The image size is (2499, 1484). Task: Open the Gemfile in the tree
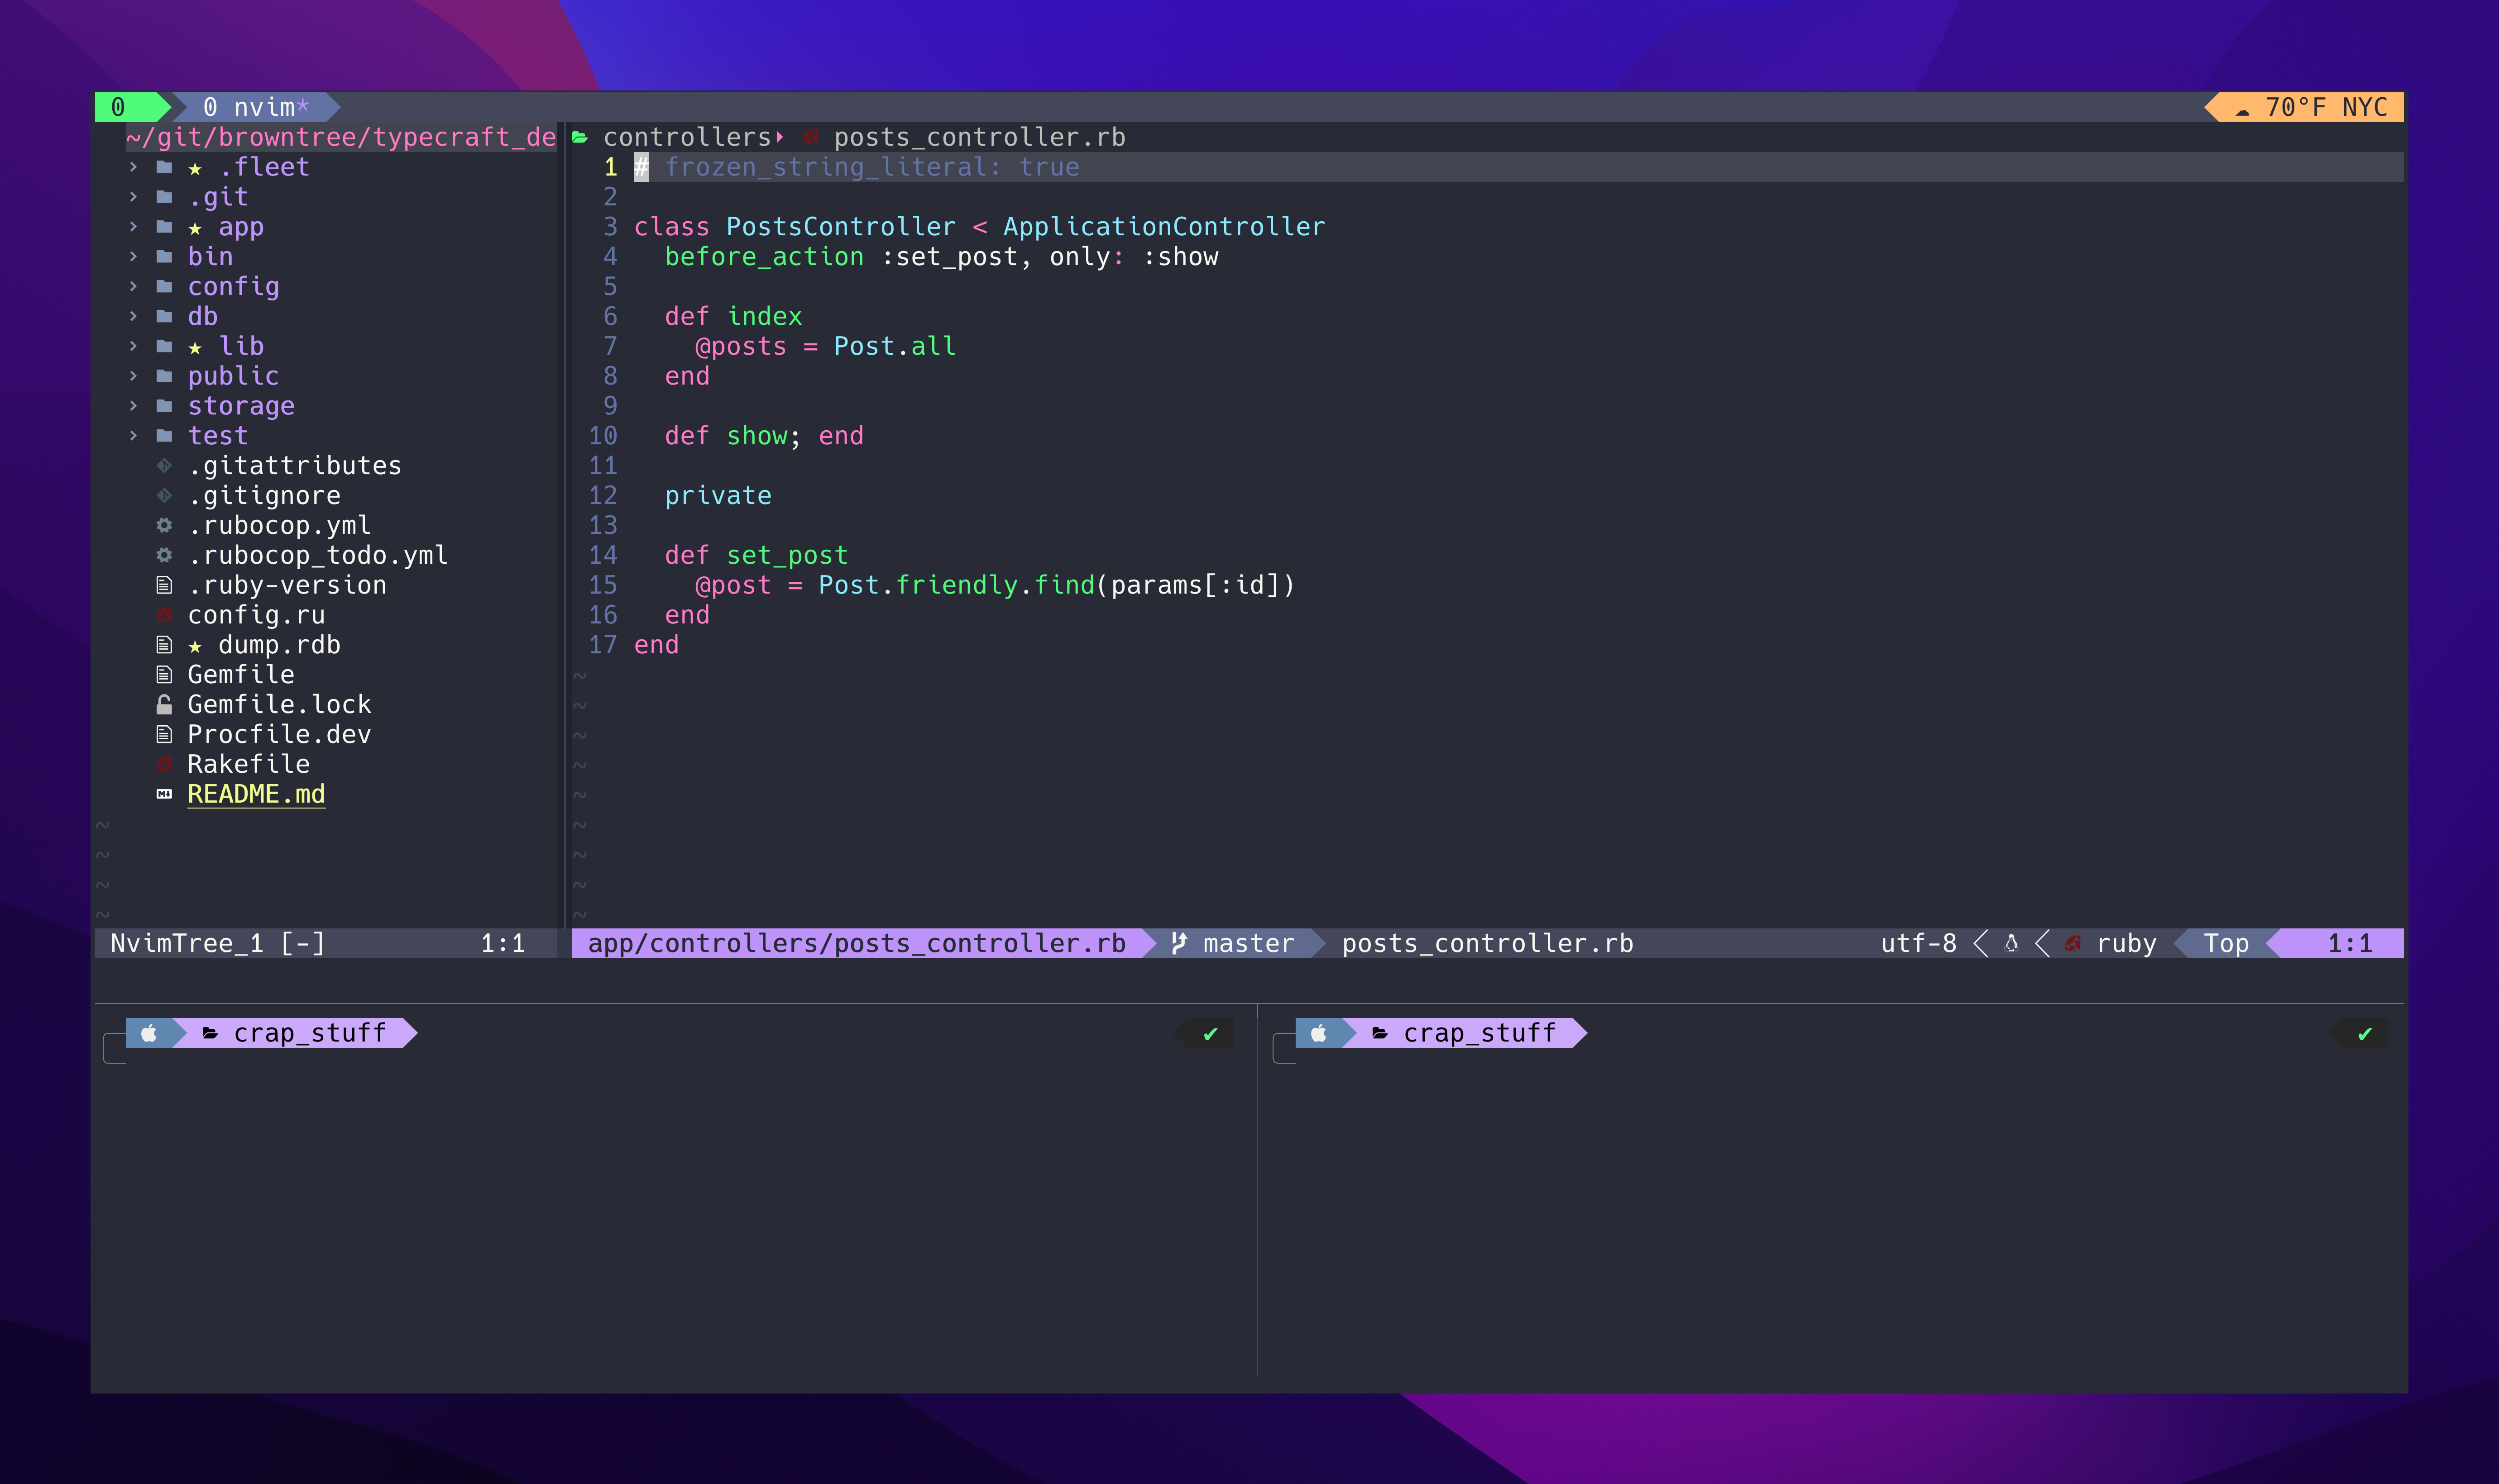point(241,675)
